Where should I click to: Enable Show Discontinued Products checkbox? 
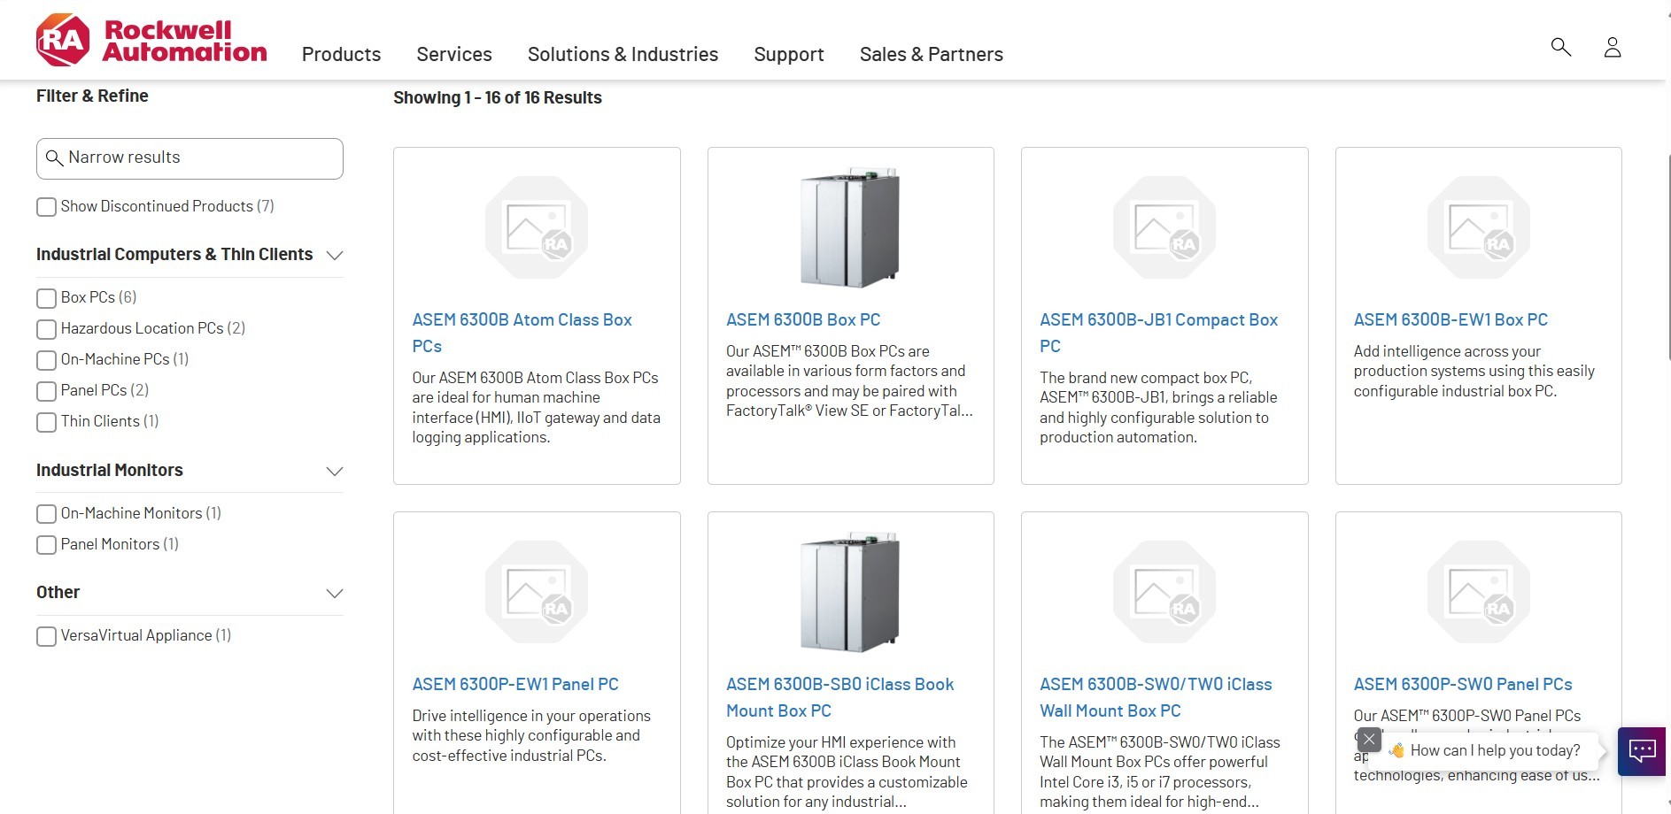coord(47,207)
